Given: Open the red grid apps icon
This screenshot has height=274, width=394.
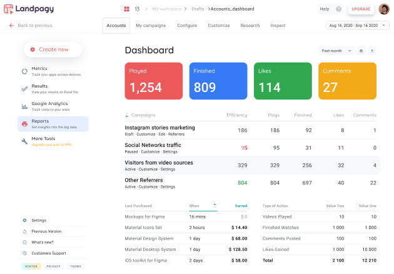Looking at the screenshot, I should coord(127,9).
